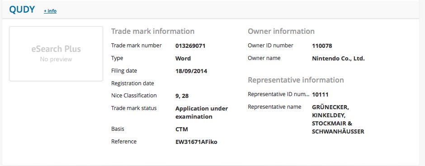Click the Nice Classification value 9, 28

pos(182,96)
